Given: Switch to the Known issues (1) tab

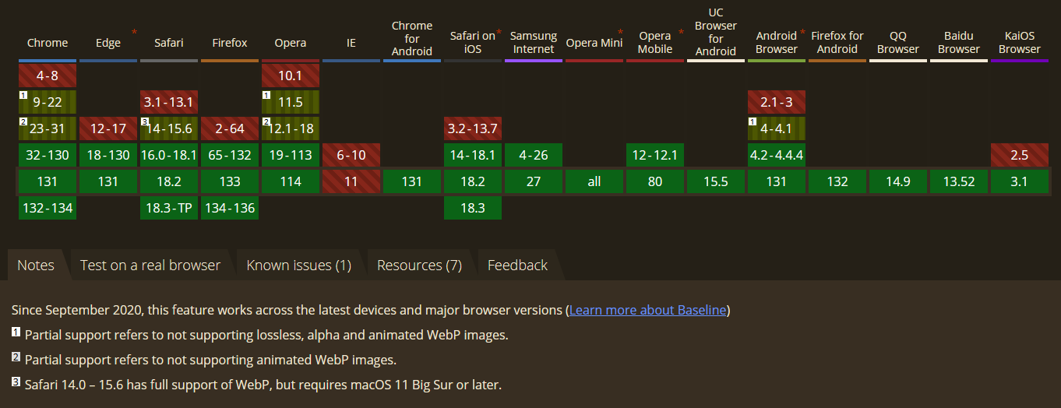Looking at the screenshot, I should (298, 266).
